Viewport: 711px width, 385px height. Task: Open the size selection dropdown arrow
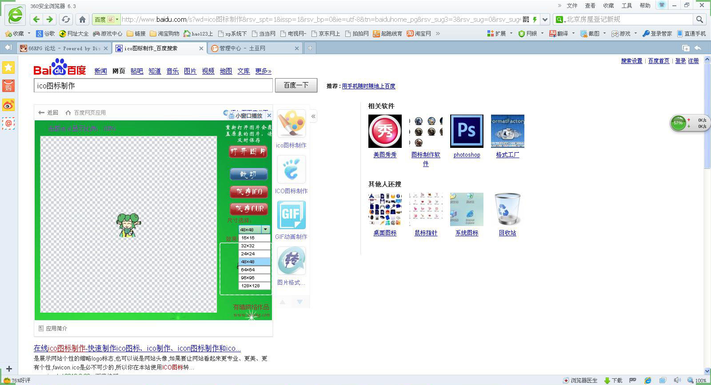(x=266, y=230)
